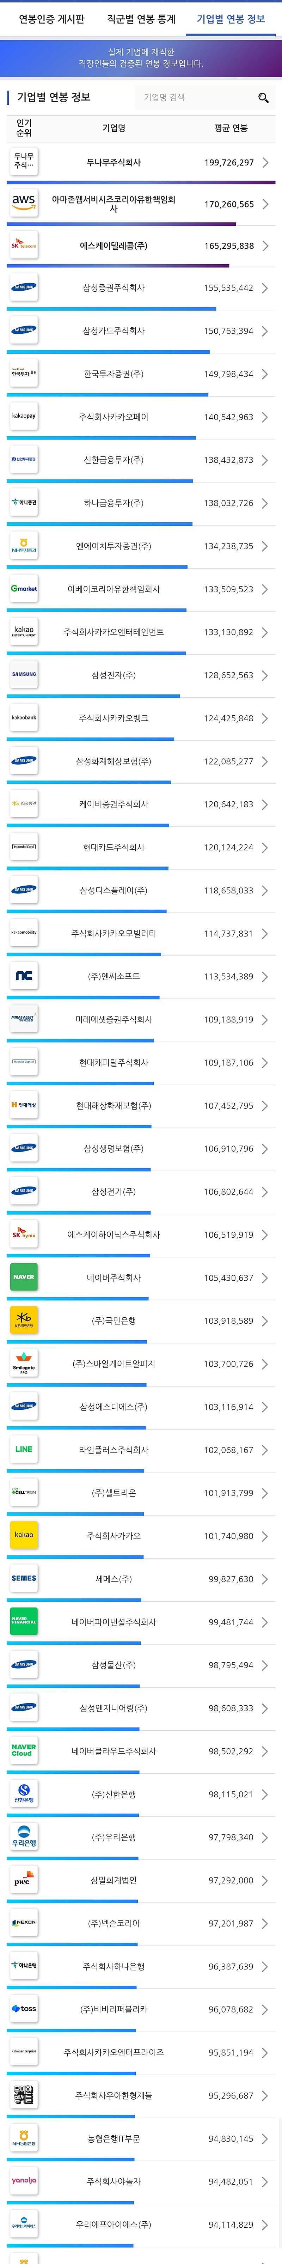
Task: Switch to 직군별 연봉 통계 tab
Action: [x=141, y=18]
